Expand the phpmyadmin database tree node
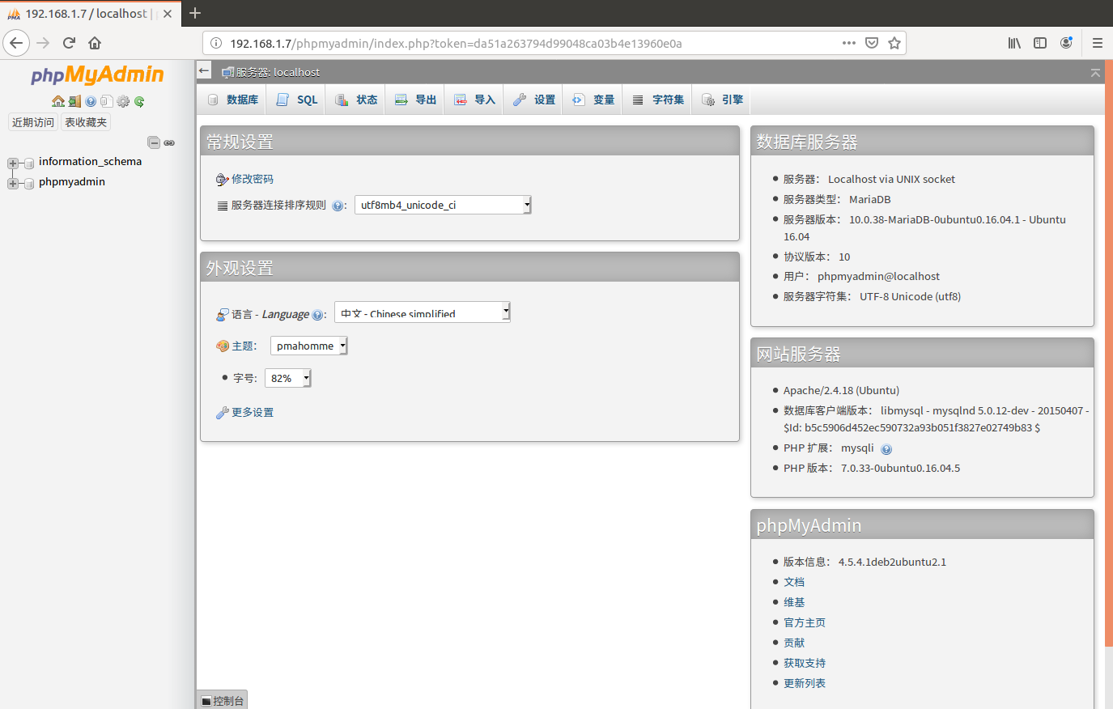The height and width of the screenshot is (709, 1113). [x=13, y=183]
